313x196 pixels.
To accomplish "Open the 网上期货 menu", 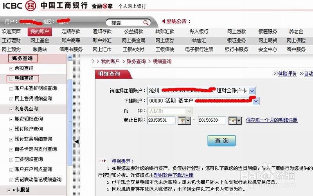I will [268, 41].
